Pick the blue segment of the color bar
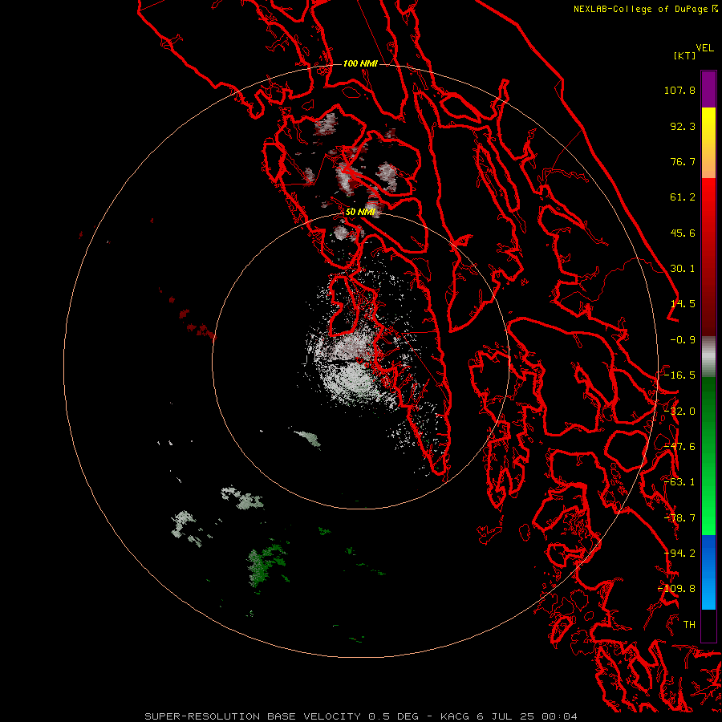 [708, 572]
